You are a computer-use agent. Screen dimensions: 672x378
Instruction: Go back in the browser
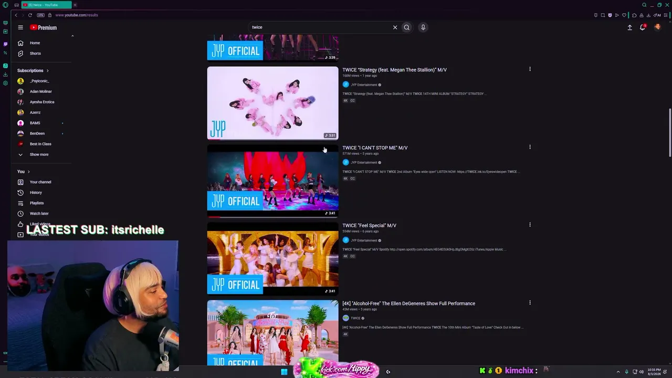[x=16, y=15]
